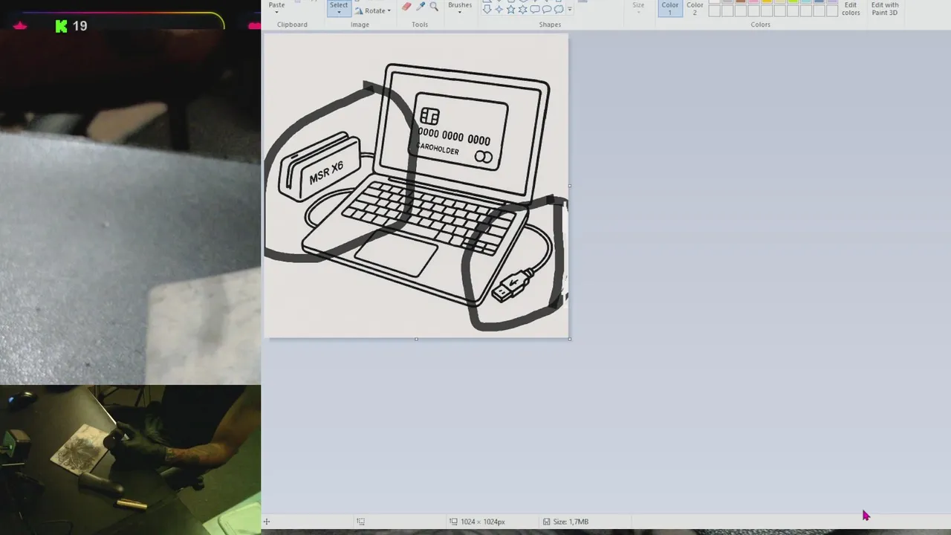Click Edit with Paint 3D button
951x535 pixels.
(x=885, y=8)
